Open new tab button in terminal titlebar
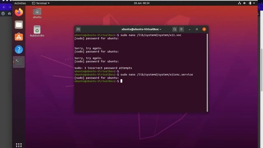This screenshot has height=148, width=263. pos(78,29)
